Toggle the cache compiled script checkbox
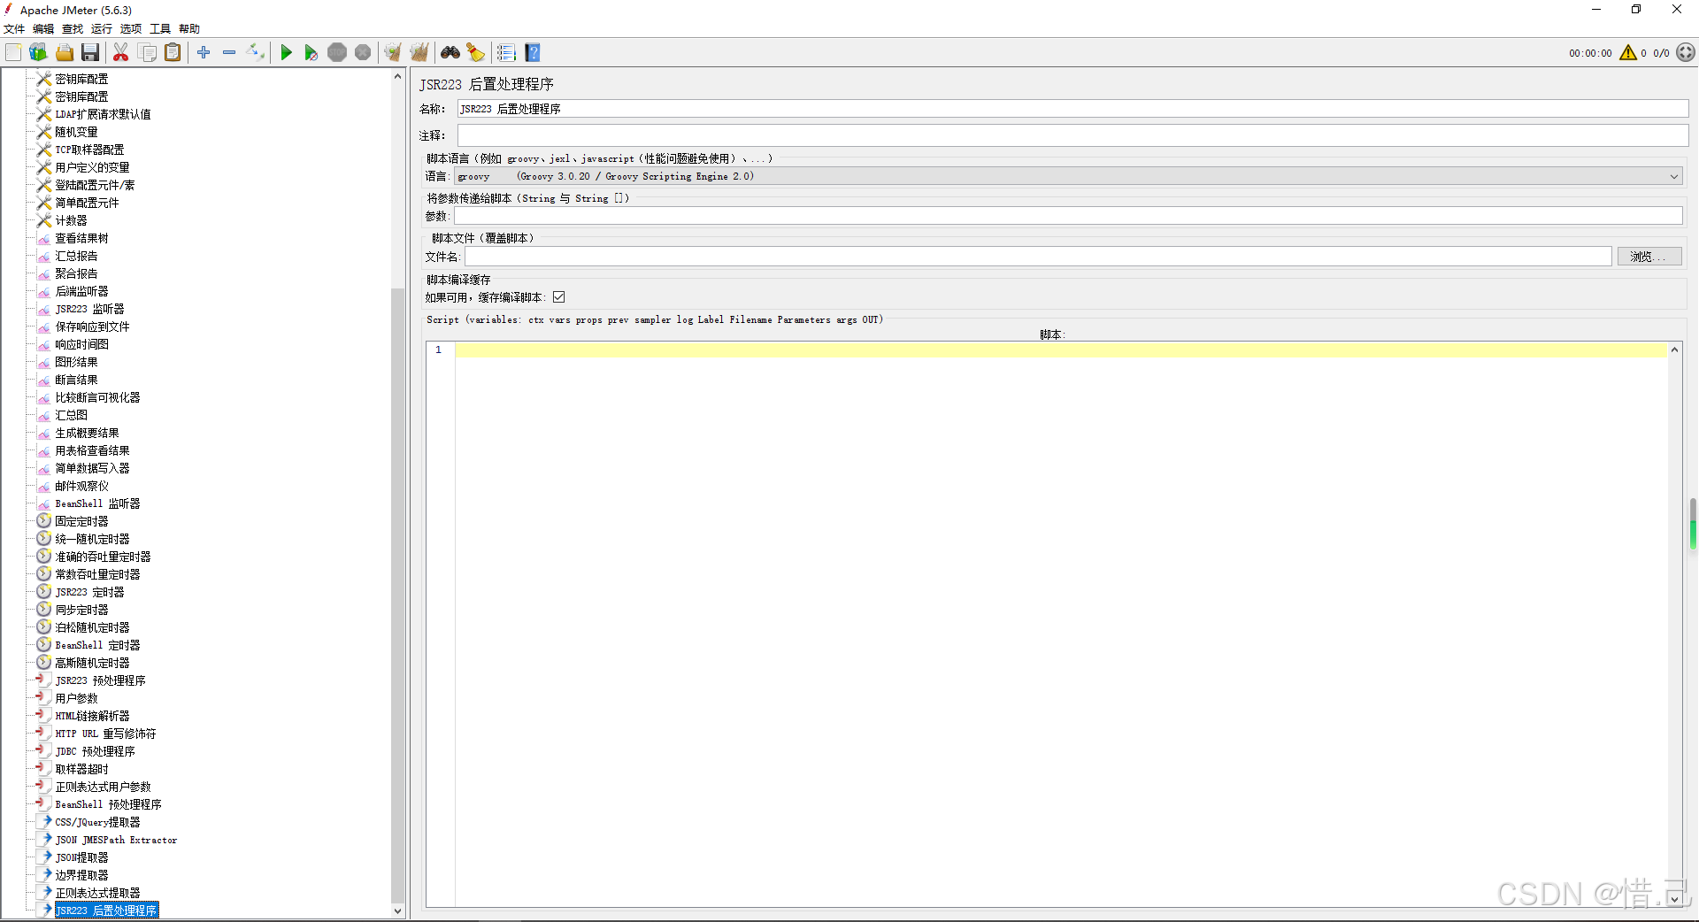1699x922 pixels. [x=559, y=297]
